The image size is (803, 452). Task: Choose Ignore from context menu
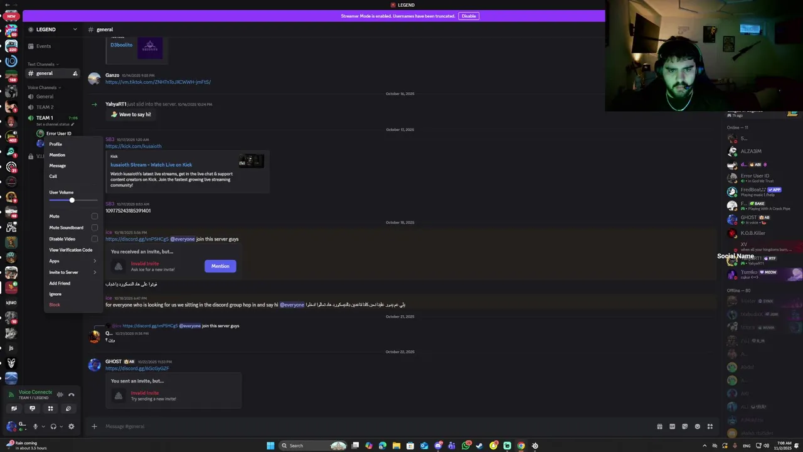coord(73,294)
